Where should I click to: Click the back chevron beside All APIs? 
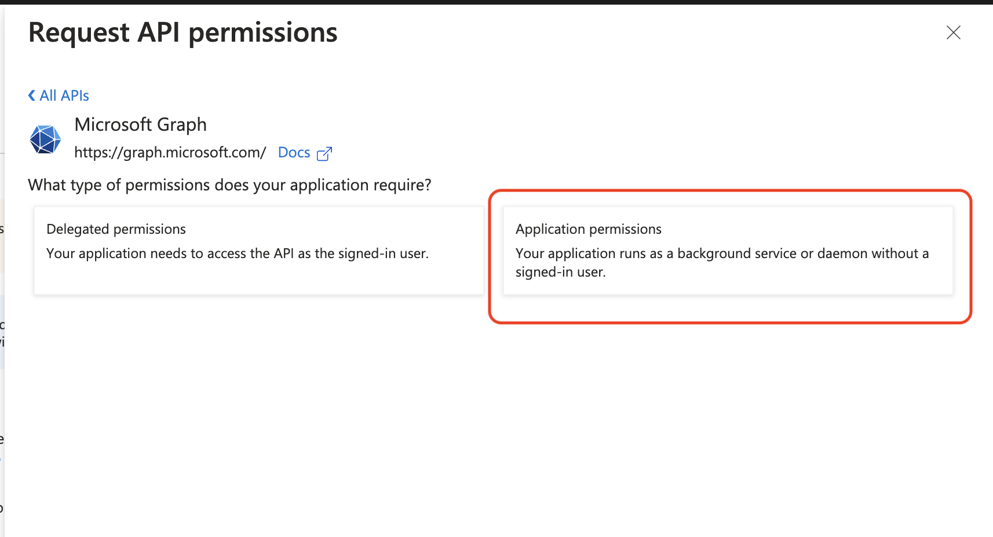coord(32,95)
